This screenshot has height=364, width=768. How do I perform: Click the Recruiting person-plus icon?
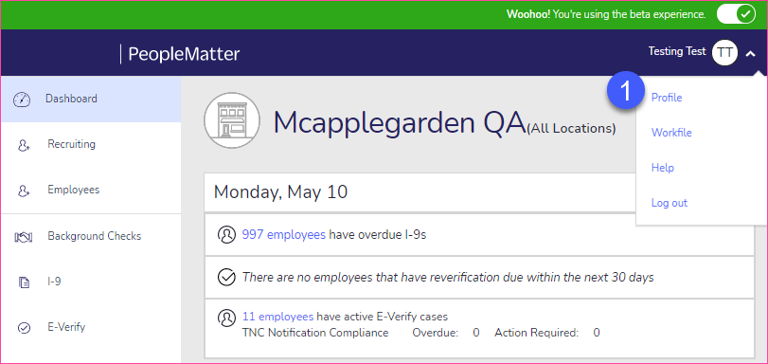tap(24, 145)
